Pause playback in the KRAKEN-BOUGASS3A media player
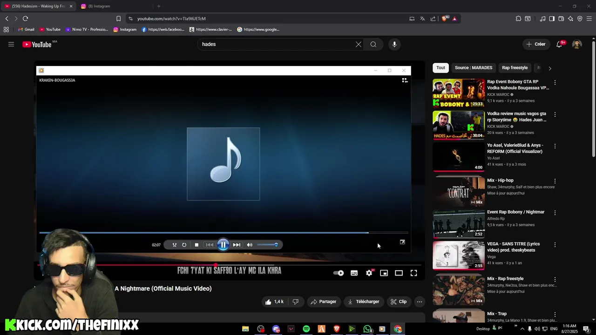 click(x=223, y=245)
